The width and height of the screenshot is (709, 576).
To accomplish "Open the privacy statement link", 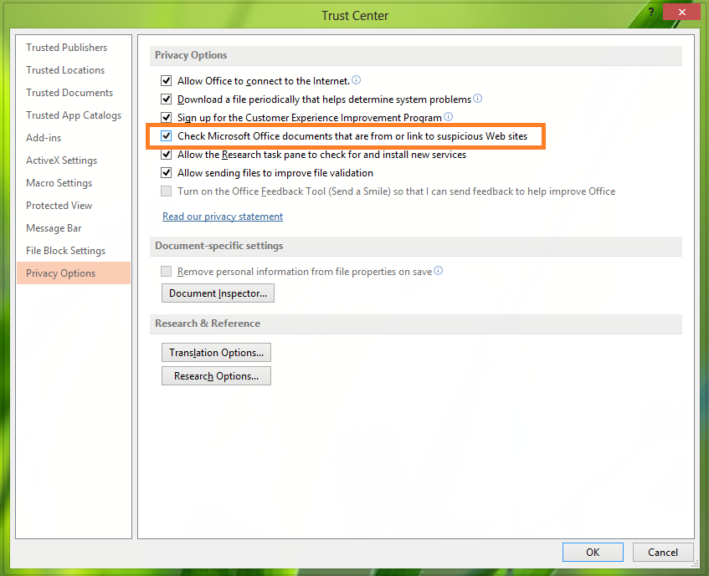I will click(222, 216).
